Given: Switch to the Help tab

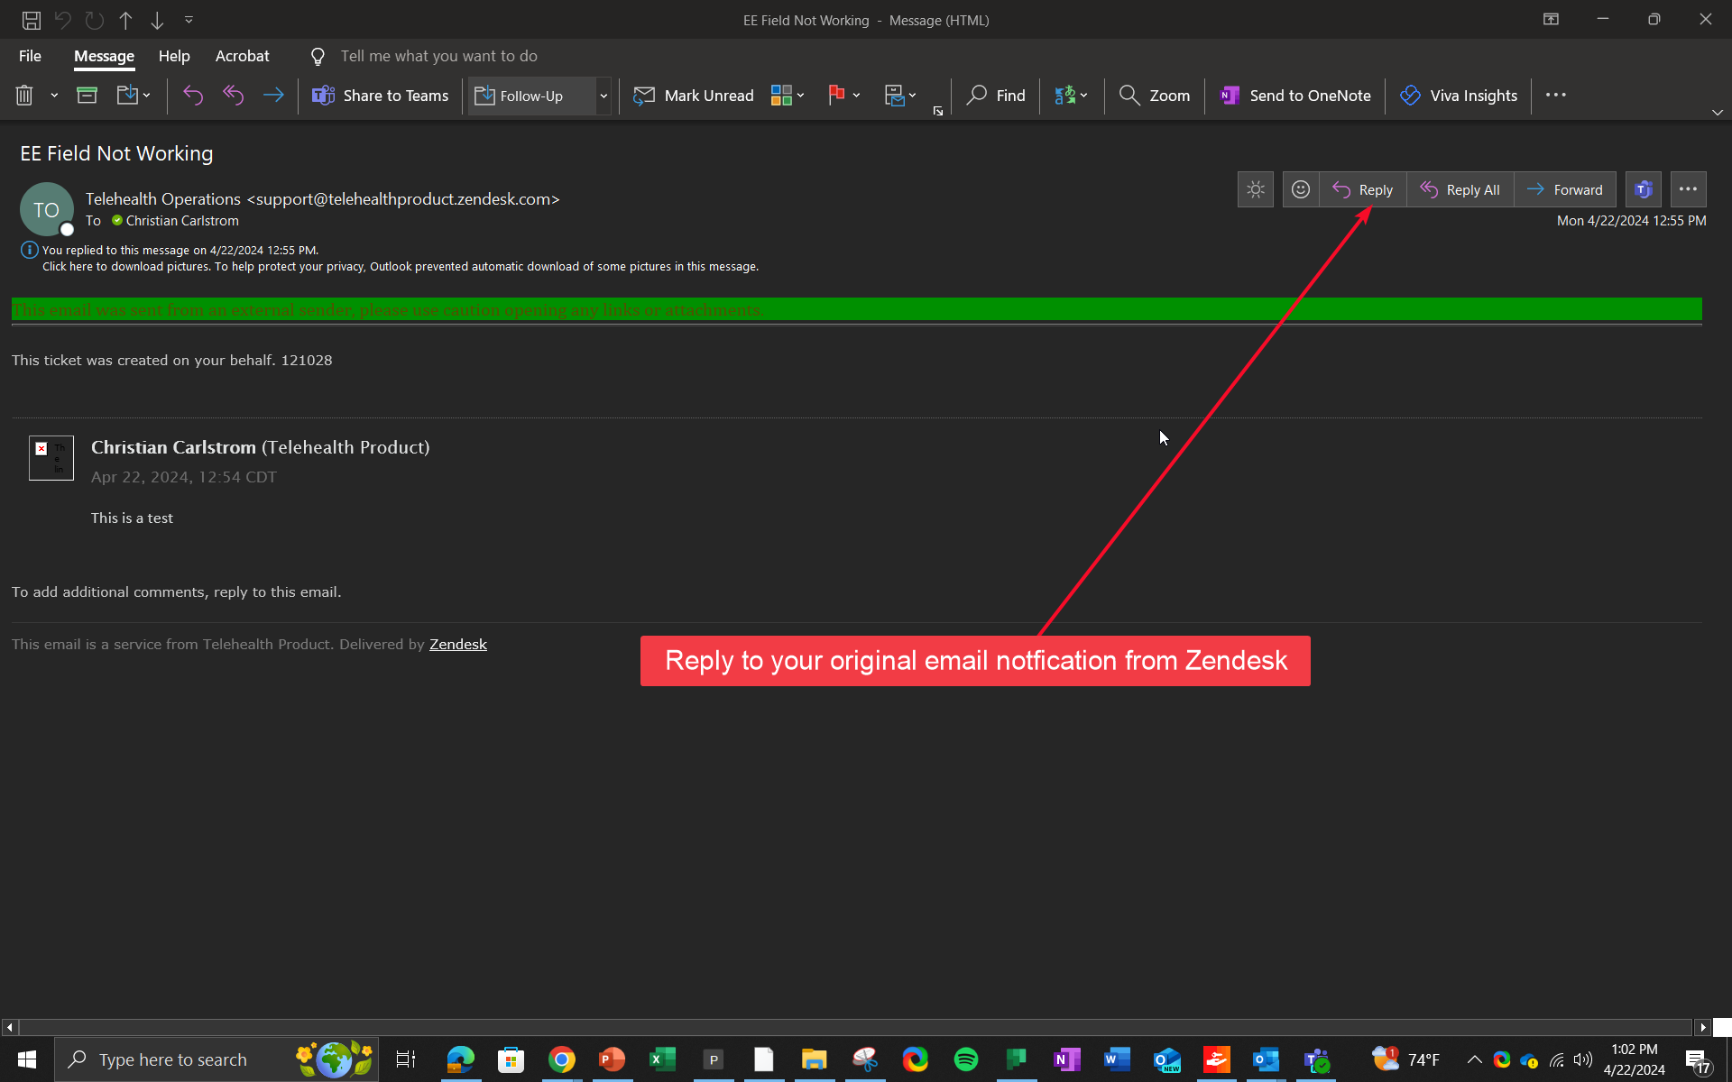Looking at the screenshot, I should point(174,56).
